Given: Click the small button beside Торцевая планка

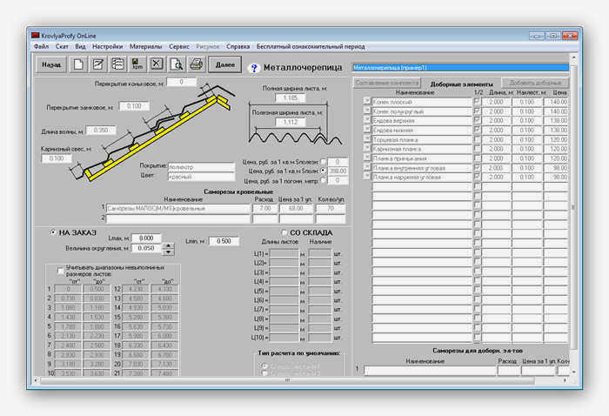Looking at the screenshot, I should (366, 138).
